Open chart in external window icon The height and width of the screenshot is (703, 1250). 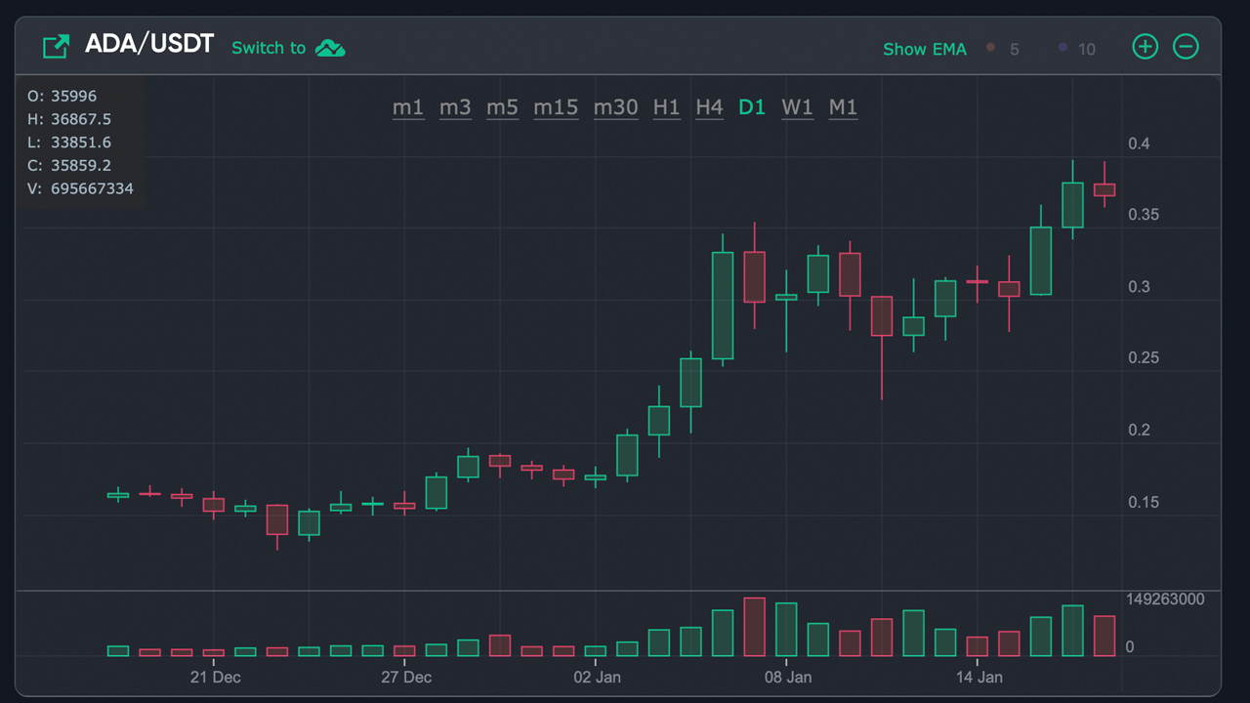click(56, 46)
